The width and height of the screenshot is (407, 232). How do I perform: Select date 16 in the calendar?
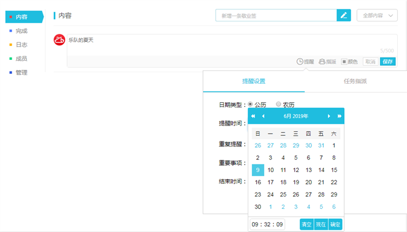pyautogui.click(x=258, y=182)
